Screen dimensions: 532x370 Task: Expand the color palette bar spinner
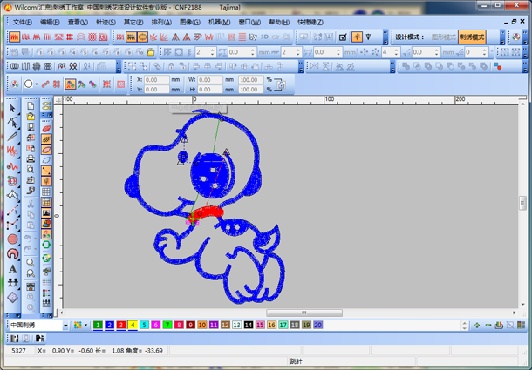click(465, 326)
